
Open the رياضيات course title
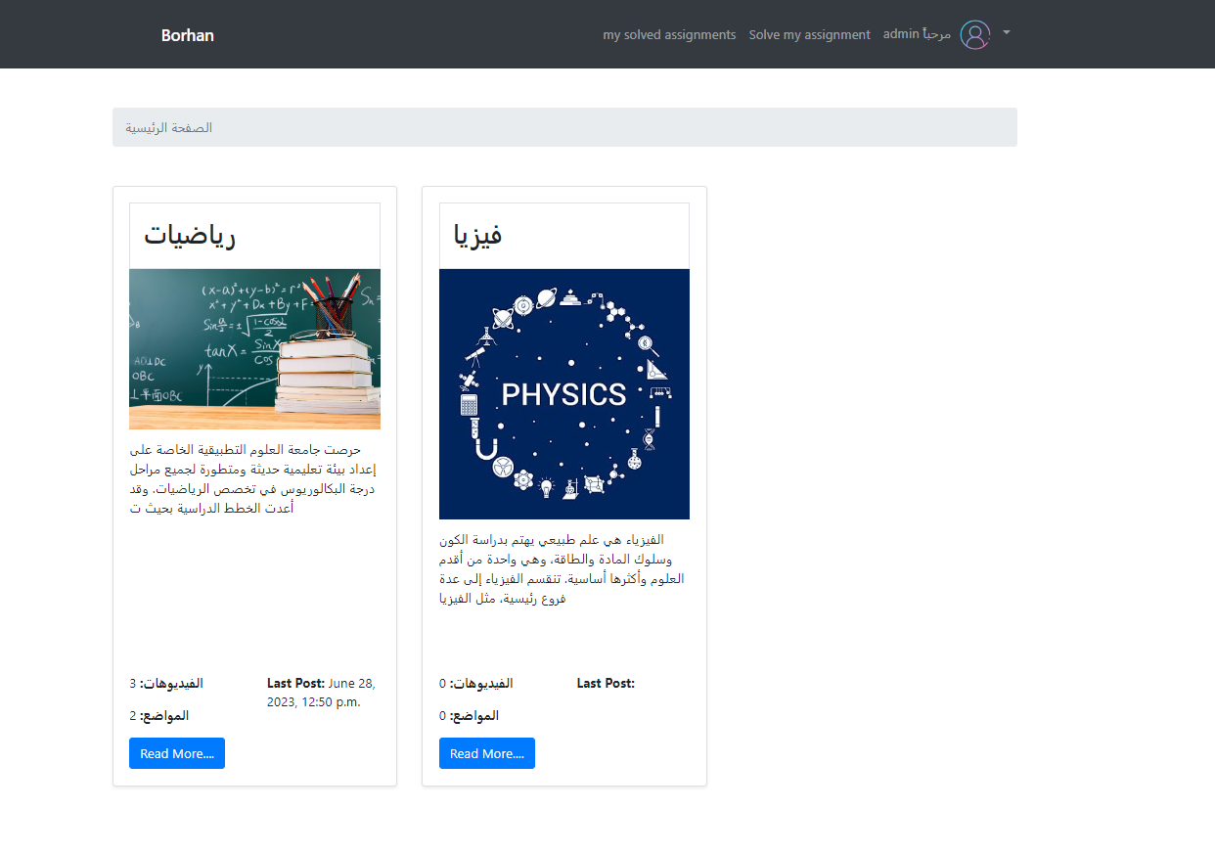click(190, 236)
